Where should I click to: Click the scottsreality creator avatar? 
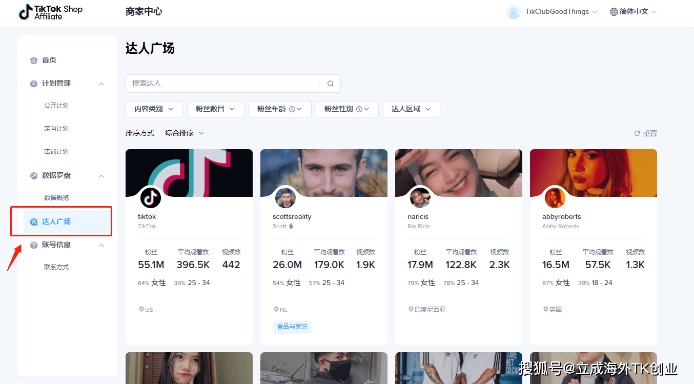(285, 198)
